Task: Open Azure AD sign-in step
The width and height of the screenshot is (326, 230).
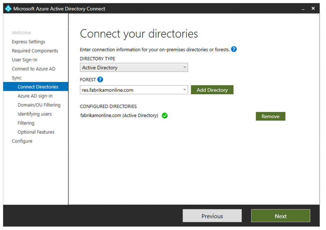Action: (x=35, y=96)
